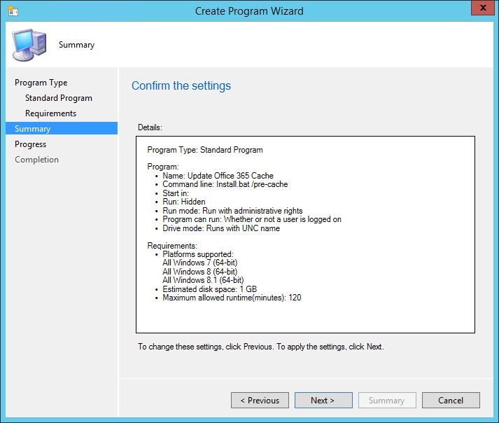Click the greyed-out Summary button
Image resolution: width=499 pixels, height=423 pixels.
[x=386, y=401]
